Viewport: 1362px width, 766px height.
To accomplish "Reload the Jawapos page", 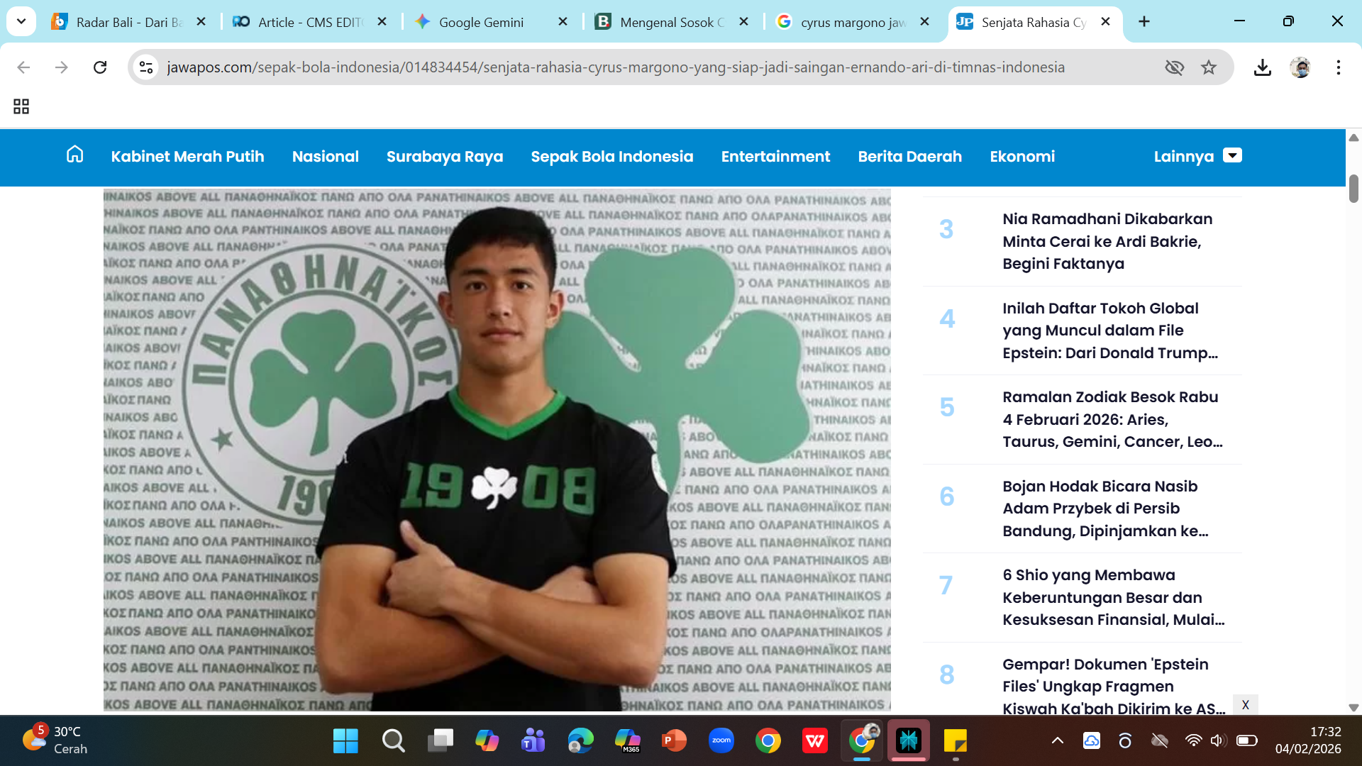I will point(100,67).
